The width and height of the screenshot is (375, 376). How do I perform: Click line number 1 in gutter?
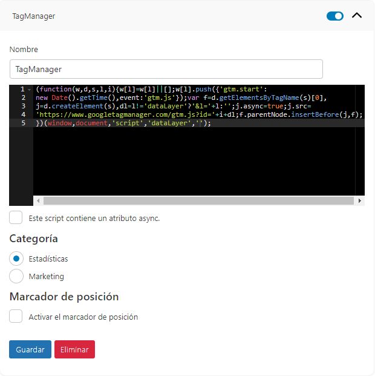click(x=22, y=89)
